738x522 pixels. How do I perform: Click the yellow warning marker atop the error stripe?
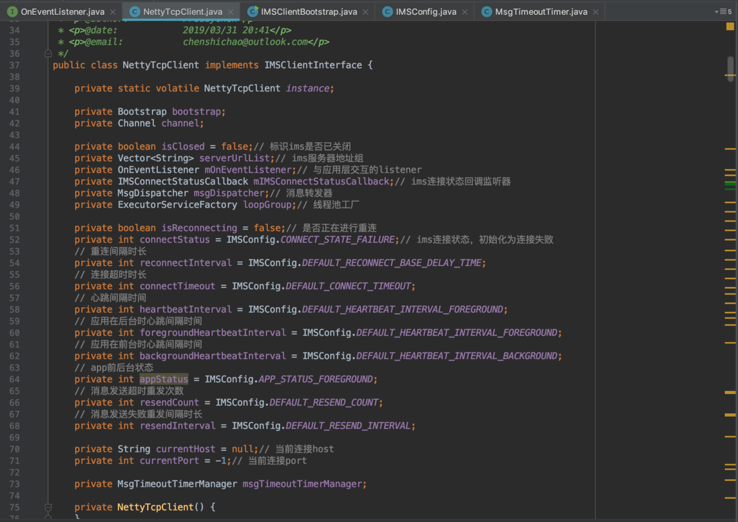coord(730,26)
